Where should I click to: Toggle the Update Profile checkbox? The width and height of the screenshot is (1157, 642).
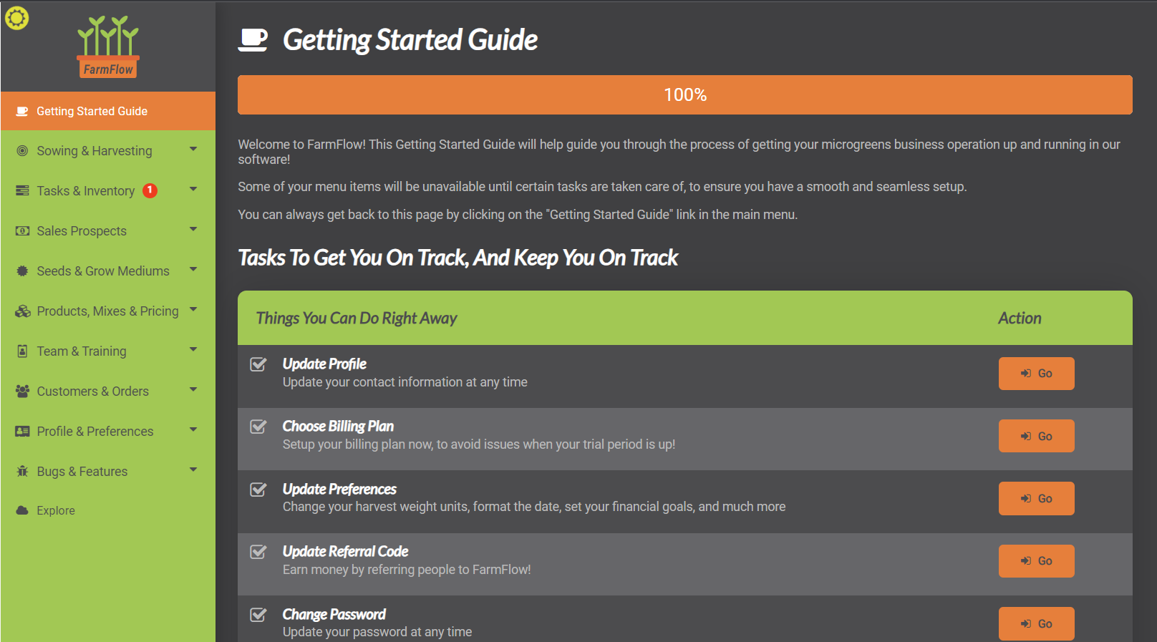pyautogui.click(x=258, y=364)
